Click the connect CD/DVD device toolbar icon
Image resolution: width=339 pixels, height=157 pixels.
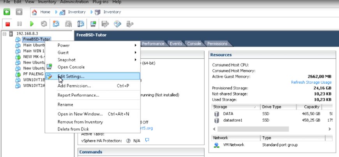(x=117, y=24)
